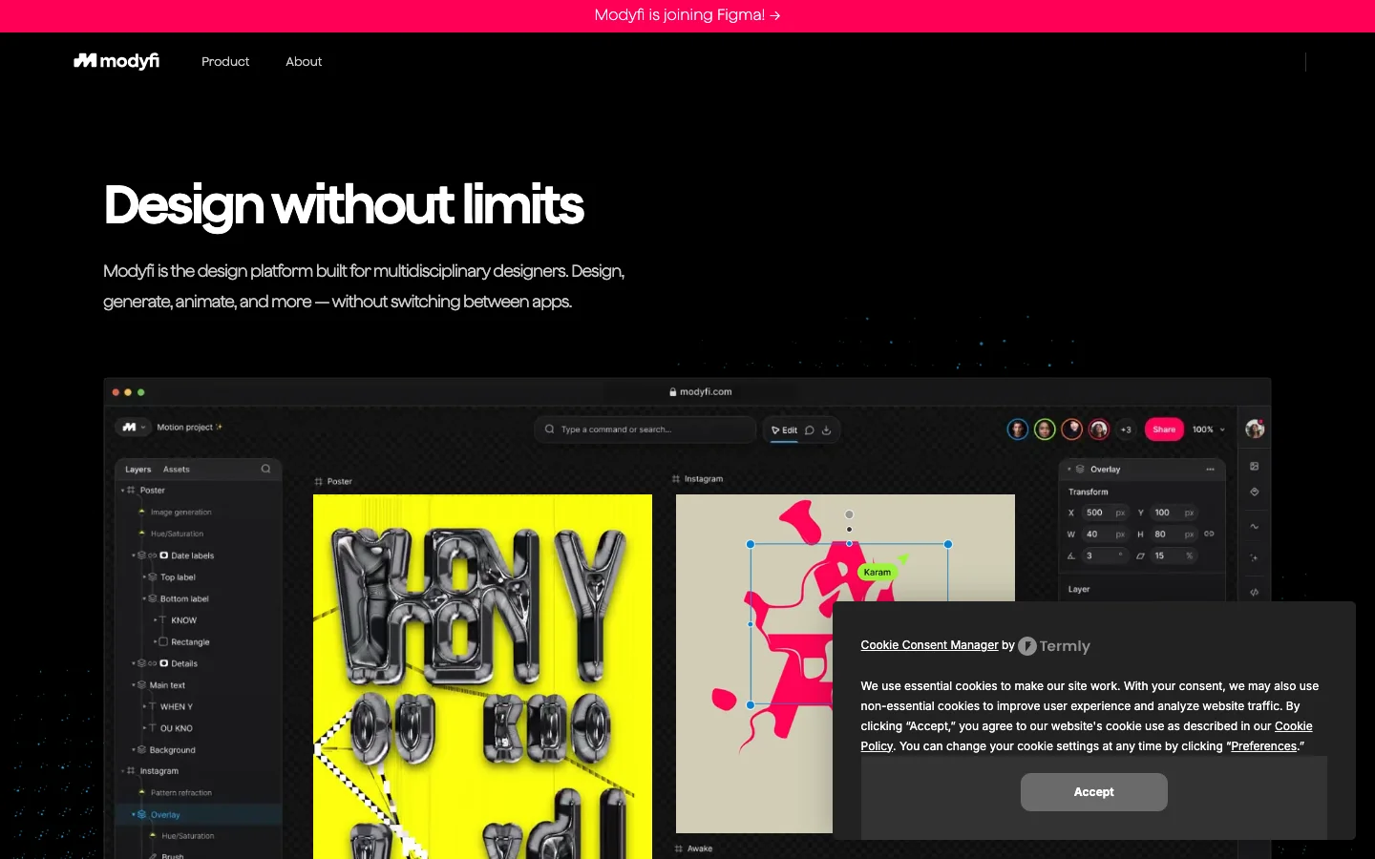Click the search icon in Layers panel

pyautogui.click(x=265, y=469)
